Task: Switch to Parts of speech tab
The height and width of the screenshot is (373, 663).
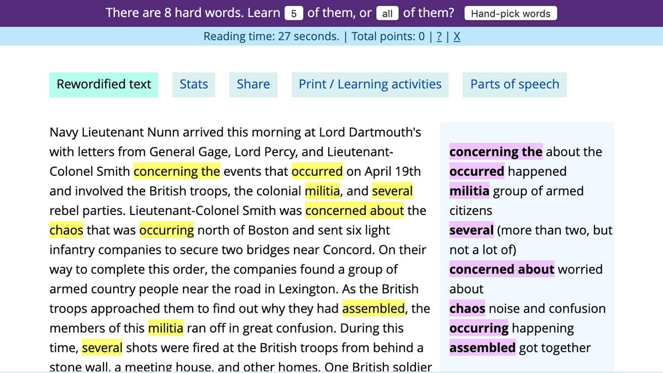Action: 514,85
